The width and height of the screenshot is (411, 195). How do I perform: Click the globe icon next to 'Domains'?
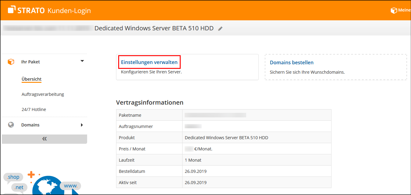[11, 125]
